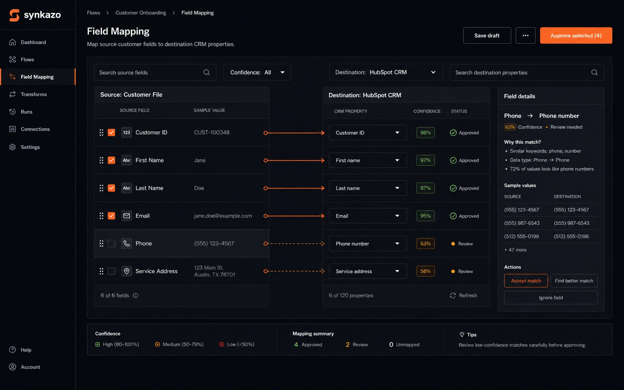Go to Dashboard in the sidebar
This screenshot has width=624, height=390.
click(x=37, y=42)
